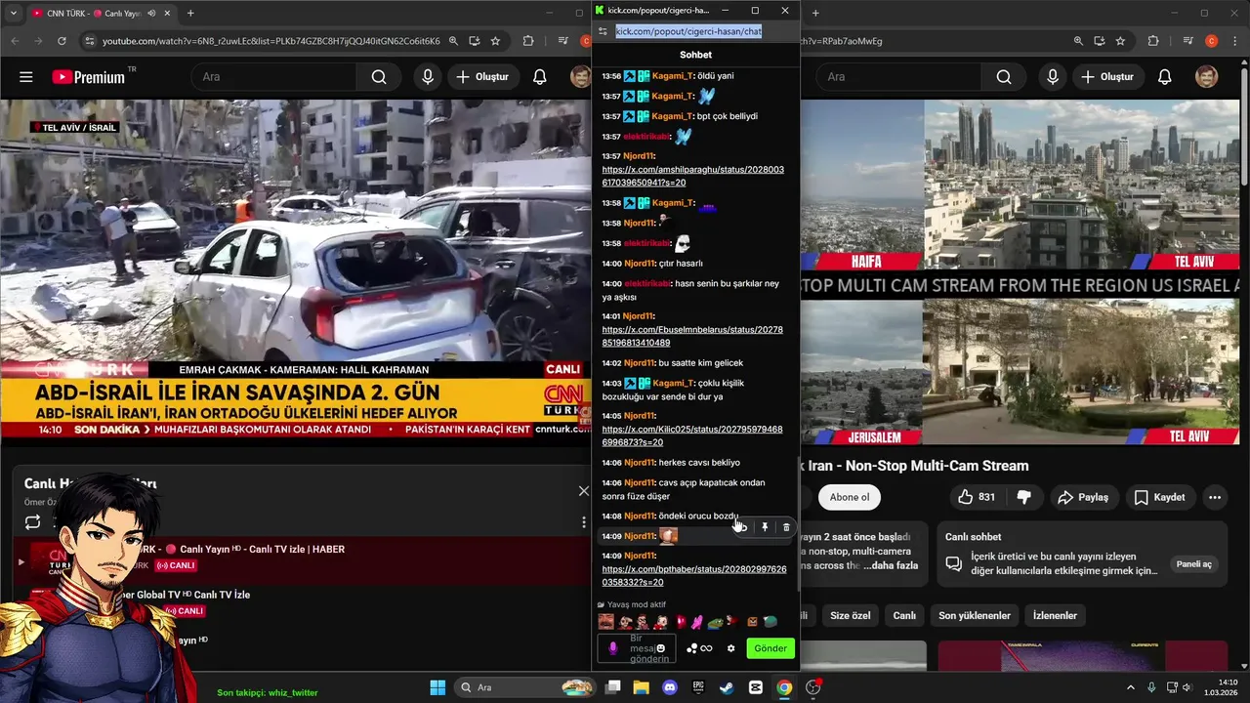Open the YouTube guide hamburger menu in left window

click(26, 77)
